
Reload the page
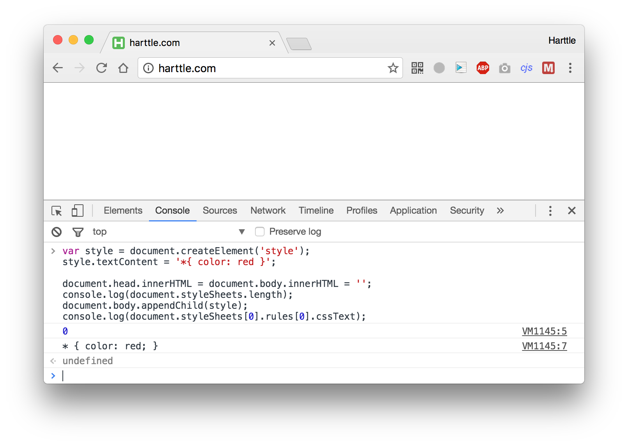point(101,68)
